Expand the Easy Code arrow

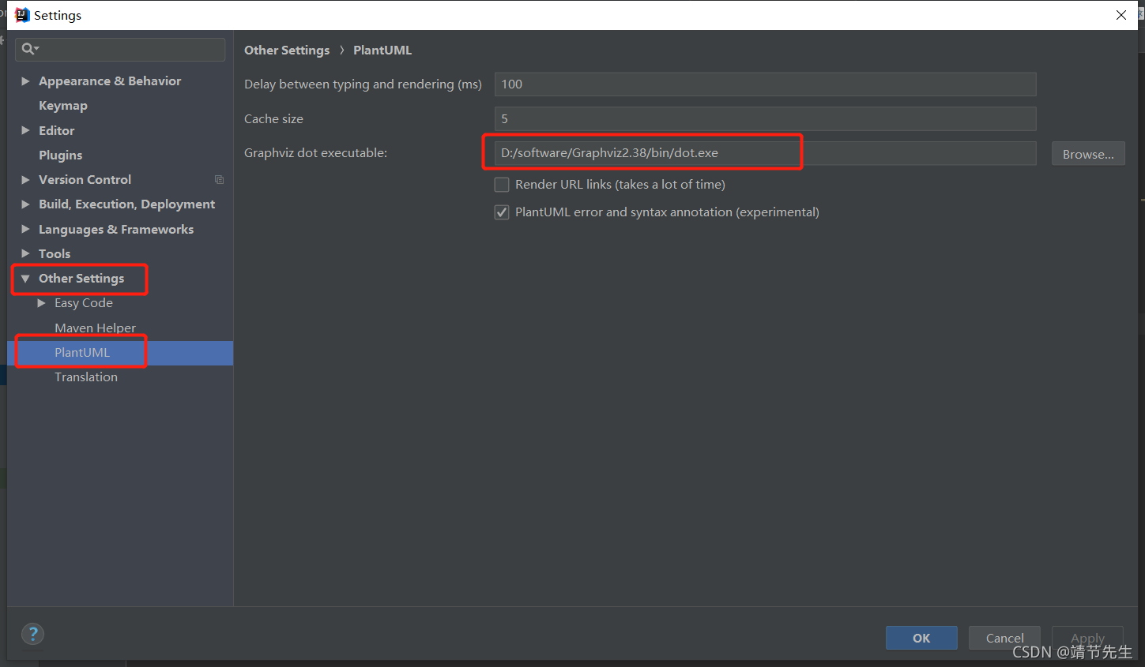(41, 303)
